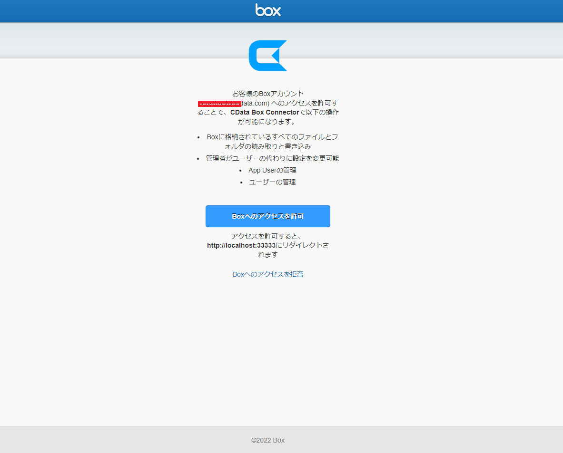
Task: Click the Box logo in the header
Action: click(268, 10)
